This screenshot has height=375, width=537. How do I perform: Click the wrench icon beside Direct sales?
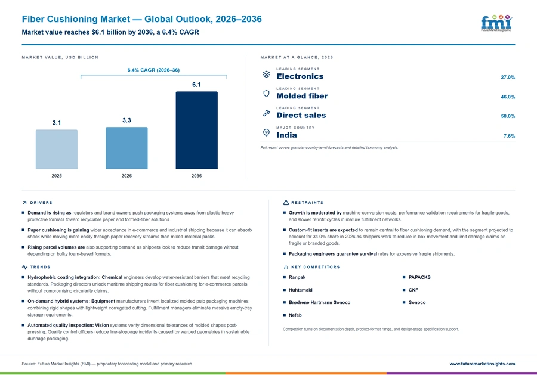pos(267,113)
